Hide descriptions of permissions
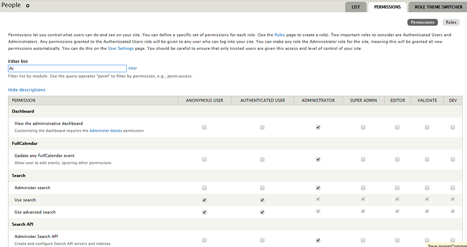The width and height of the screenshot is (467, 247). click(27, 90)
